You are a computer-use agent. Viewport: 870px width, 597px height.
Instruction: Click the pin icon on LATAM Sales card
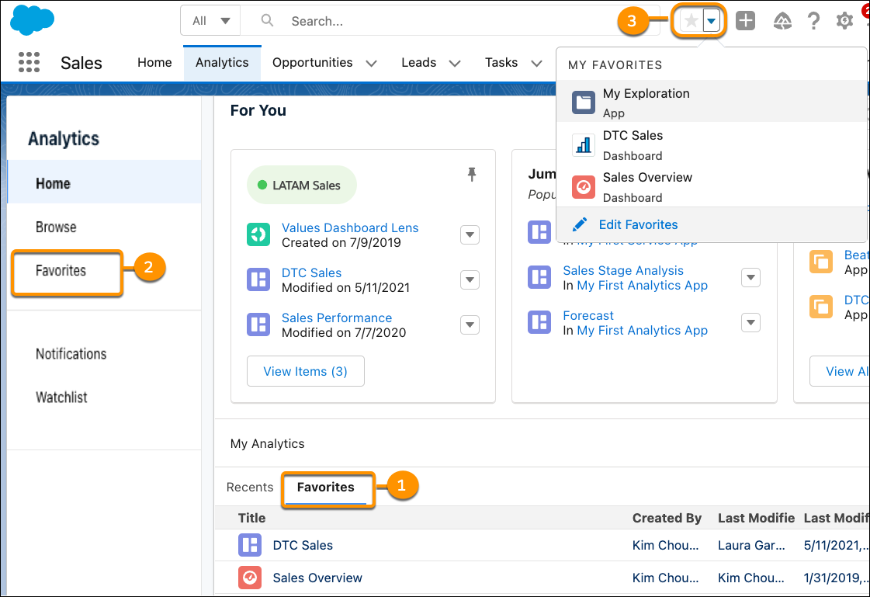point(472,174)
